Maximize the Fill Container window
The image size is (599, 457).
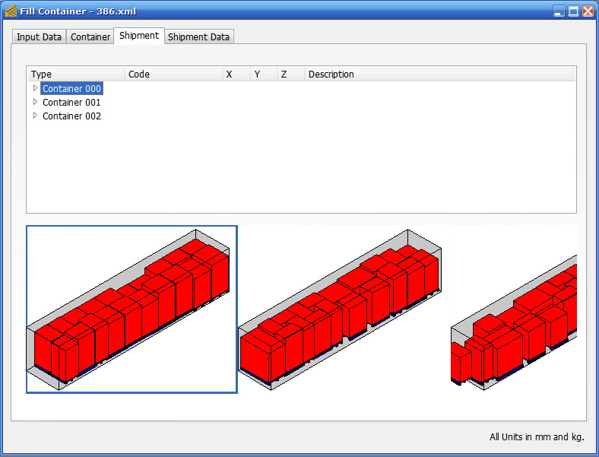tap(573, 11)
